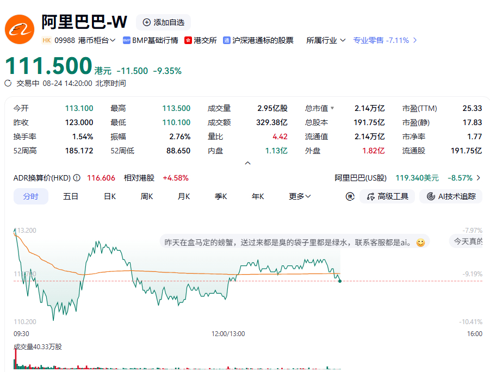
Task: Click the 盒马 crab comment bubble
Action: [x=294, y=242]
